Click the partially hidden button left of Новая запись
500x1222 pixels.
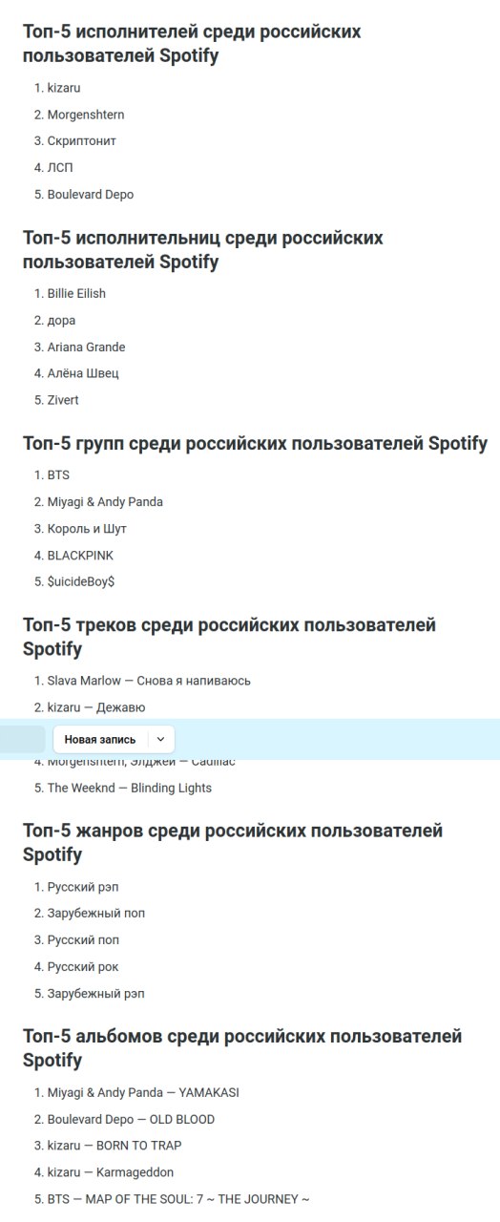point(22,739)
